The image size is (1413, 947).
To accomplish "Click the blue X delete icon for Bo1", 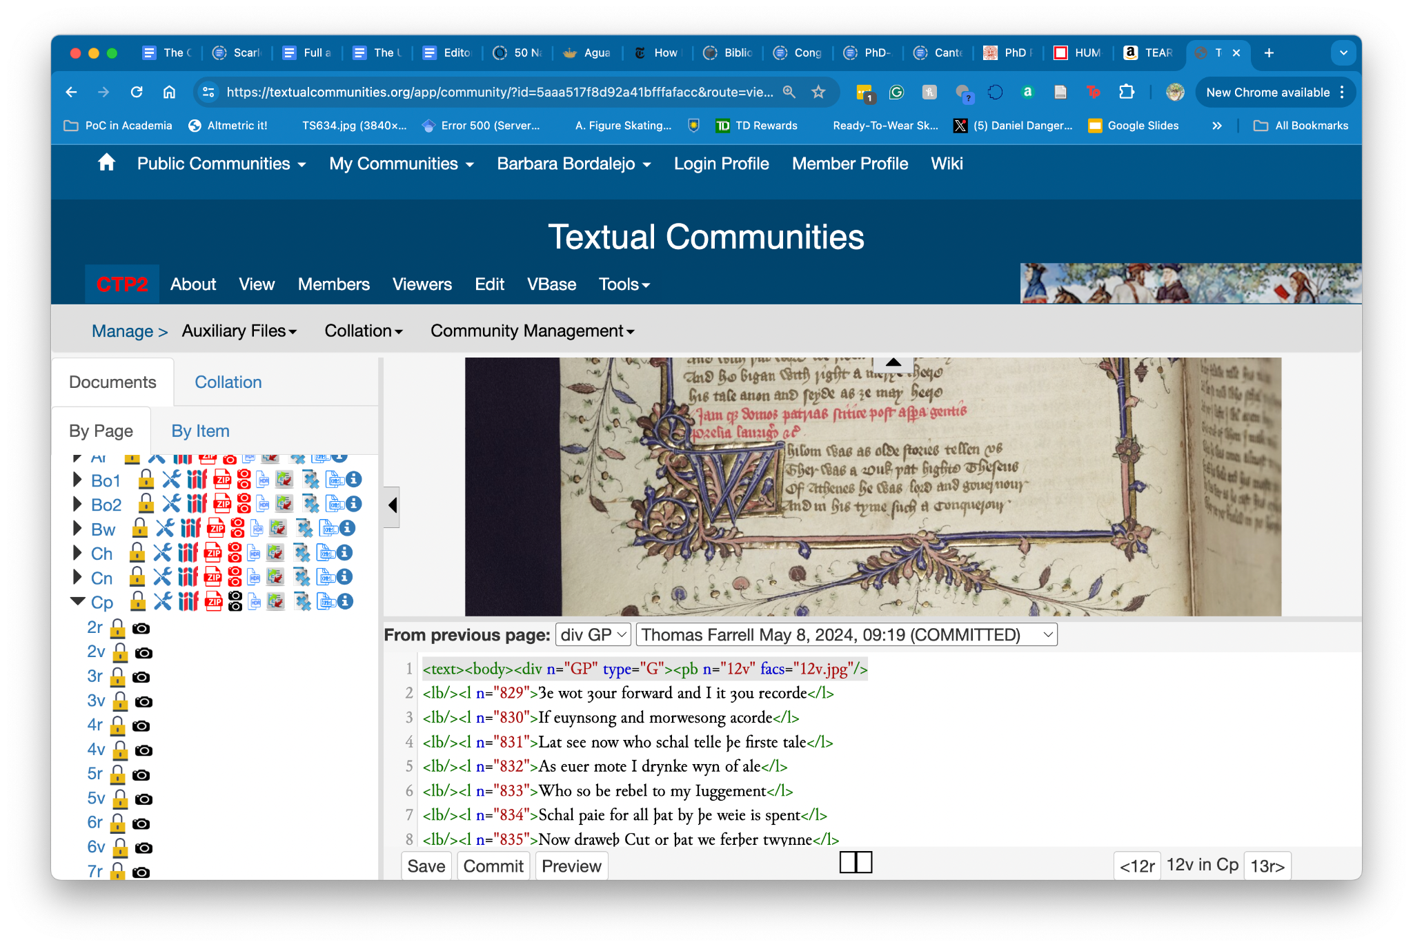I will 310,479.
